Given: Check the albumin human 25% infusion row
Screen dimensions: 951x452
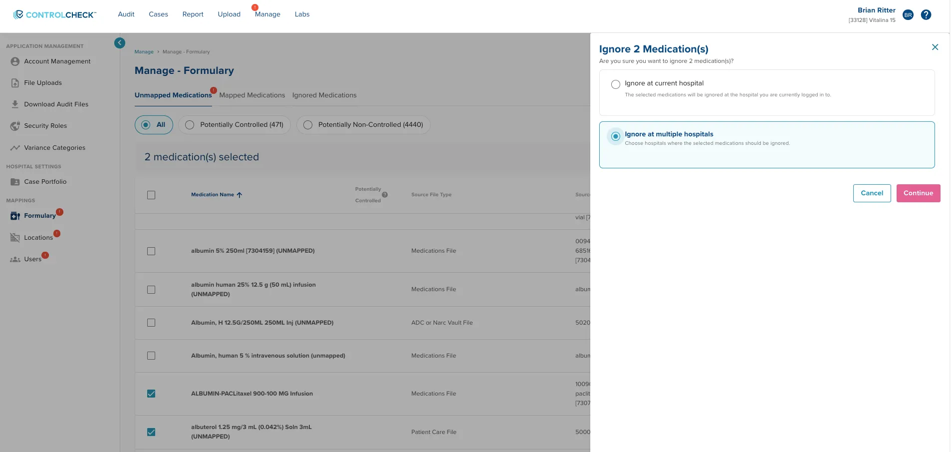Looking at the screenshot, I should [151, 290].
